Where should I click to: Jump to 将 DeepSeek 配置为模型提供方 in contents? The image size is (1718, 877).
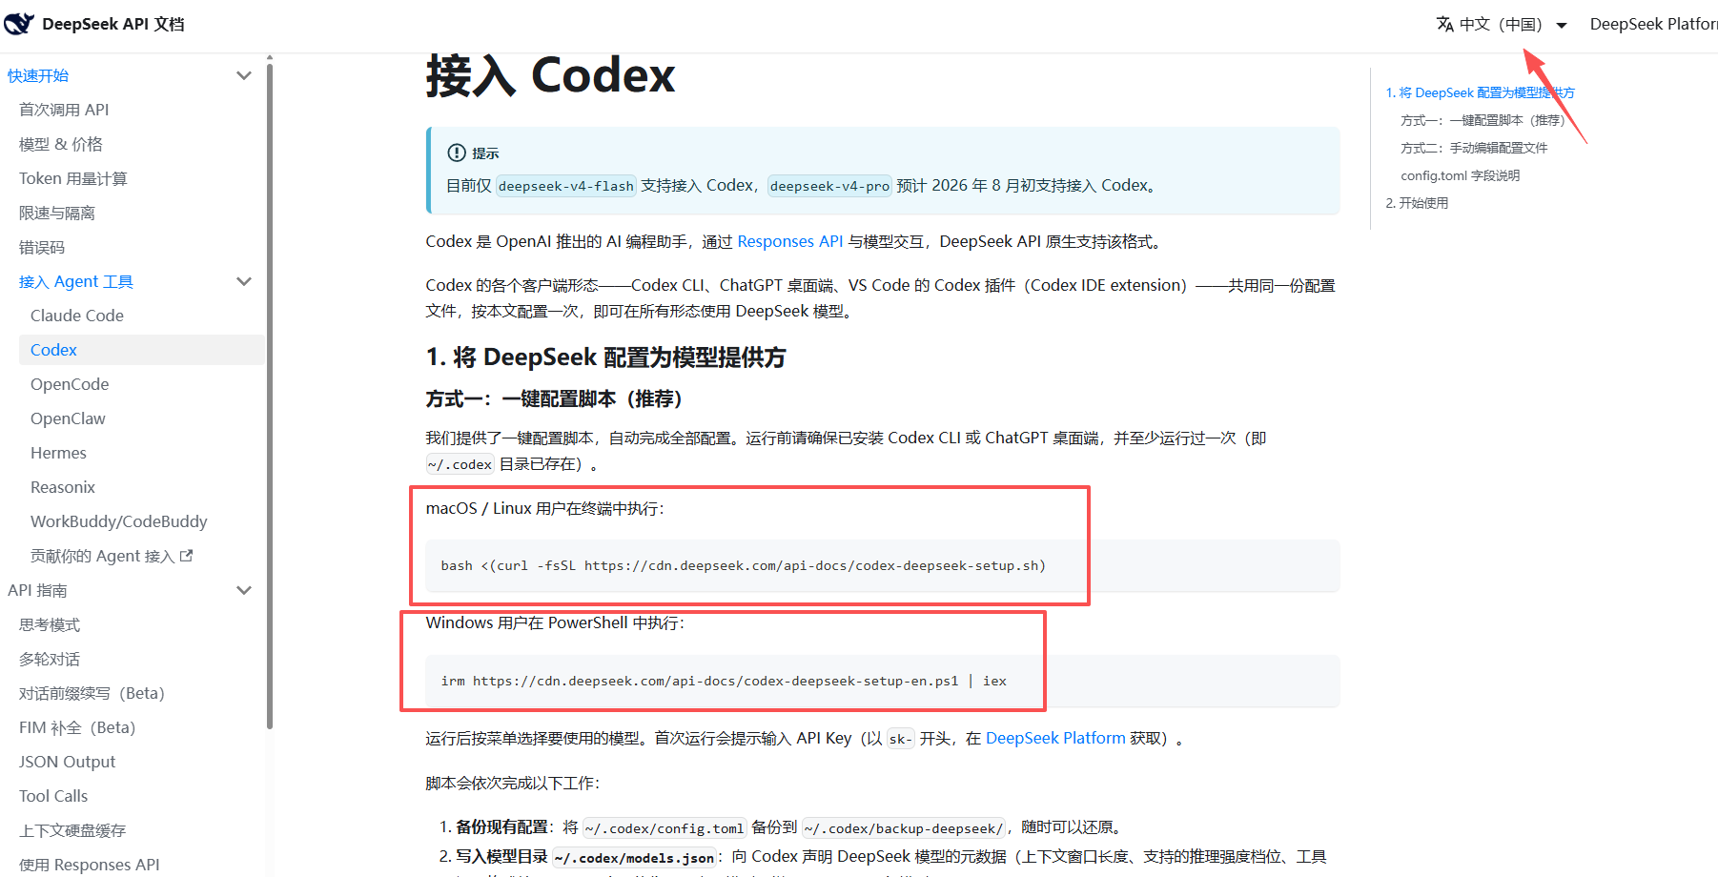pyautogui.click(x=1481, y=92)
